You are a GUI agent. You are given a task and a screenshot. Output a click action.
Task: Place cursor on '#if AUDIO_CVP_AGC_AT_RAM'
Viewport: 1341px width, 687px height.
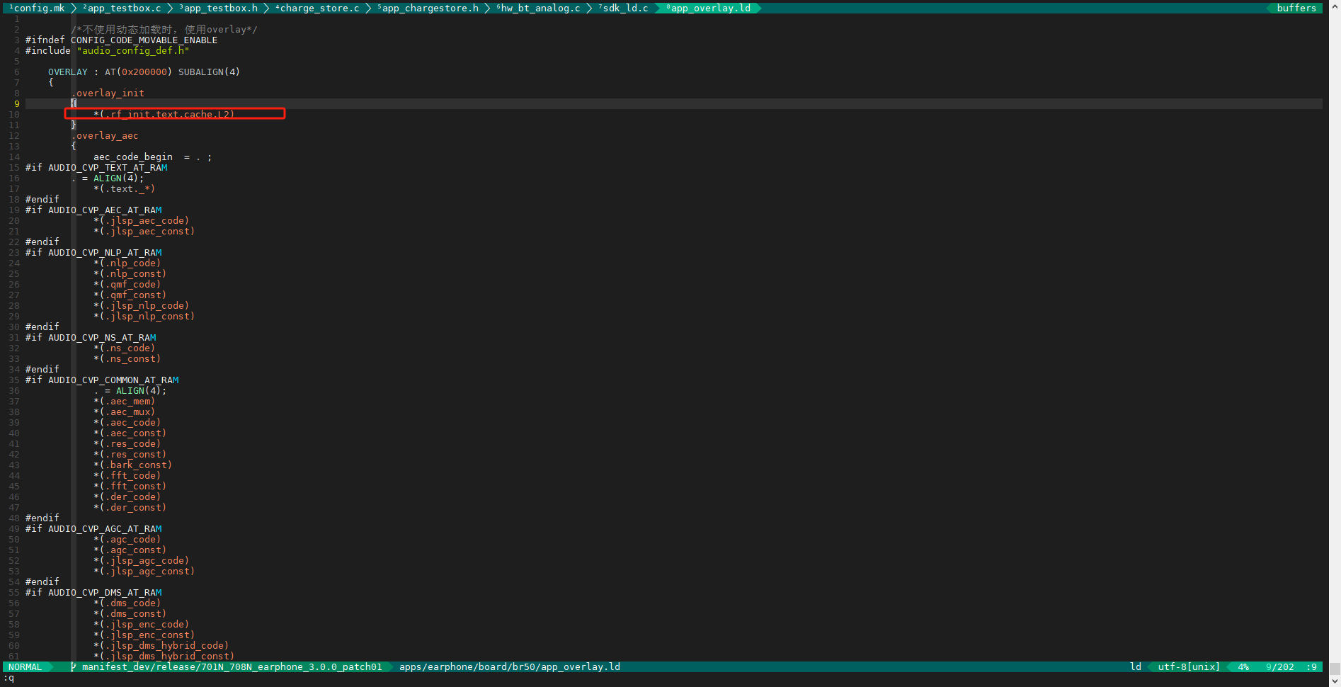pyautogui.click(x=93, y=529)
